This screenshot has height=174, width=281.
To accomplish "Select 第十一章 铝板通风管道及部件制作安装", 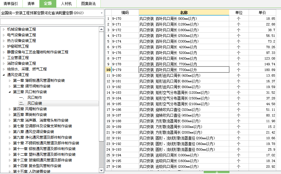I will (x=44, y=149).
